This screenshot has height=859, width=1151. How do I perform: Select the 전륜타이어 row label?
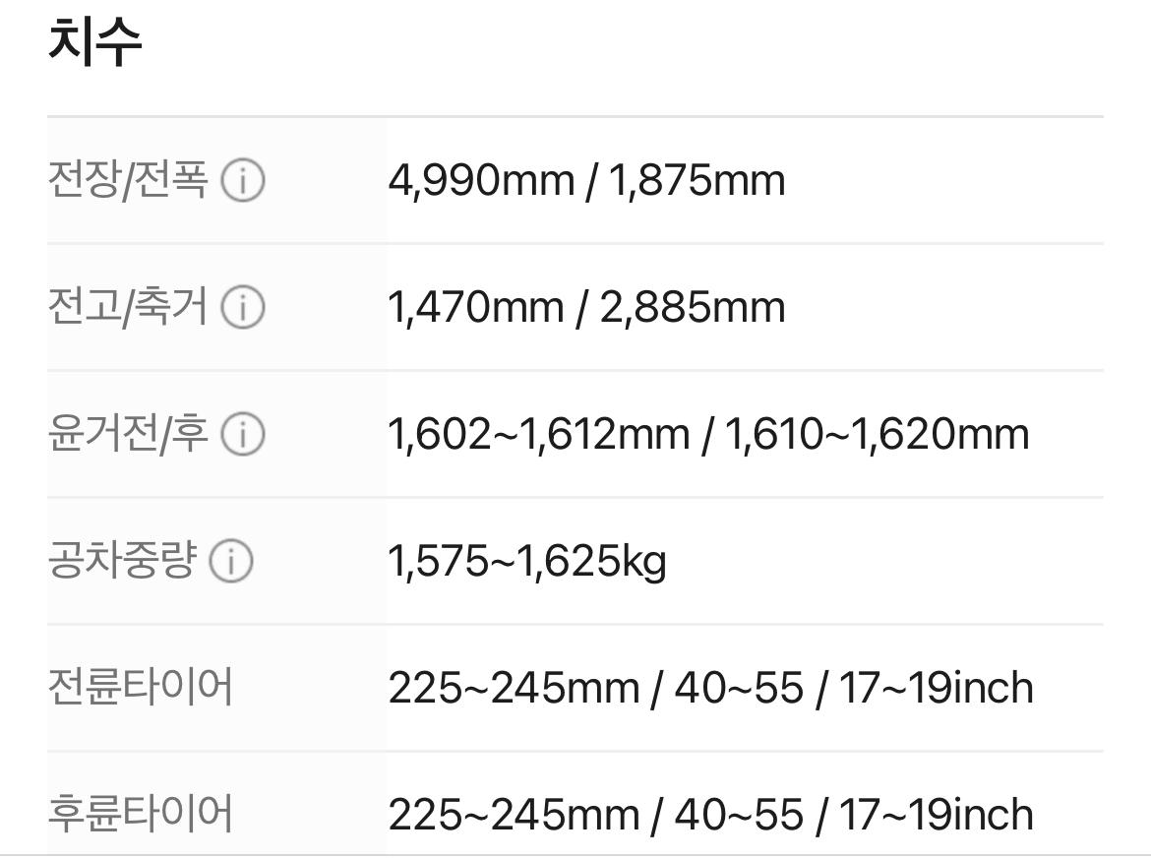click(x=140, y=687)
